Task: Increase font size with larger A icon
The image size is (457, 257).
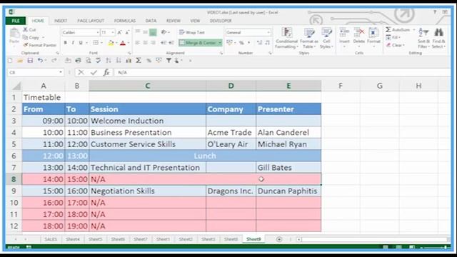Action: click(x=119, y=32)
